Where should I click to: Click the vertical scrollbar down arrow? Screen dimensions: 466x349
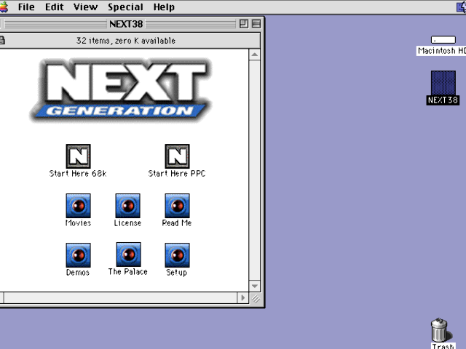point(254,286)
